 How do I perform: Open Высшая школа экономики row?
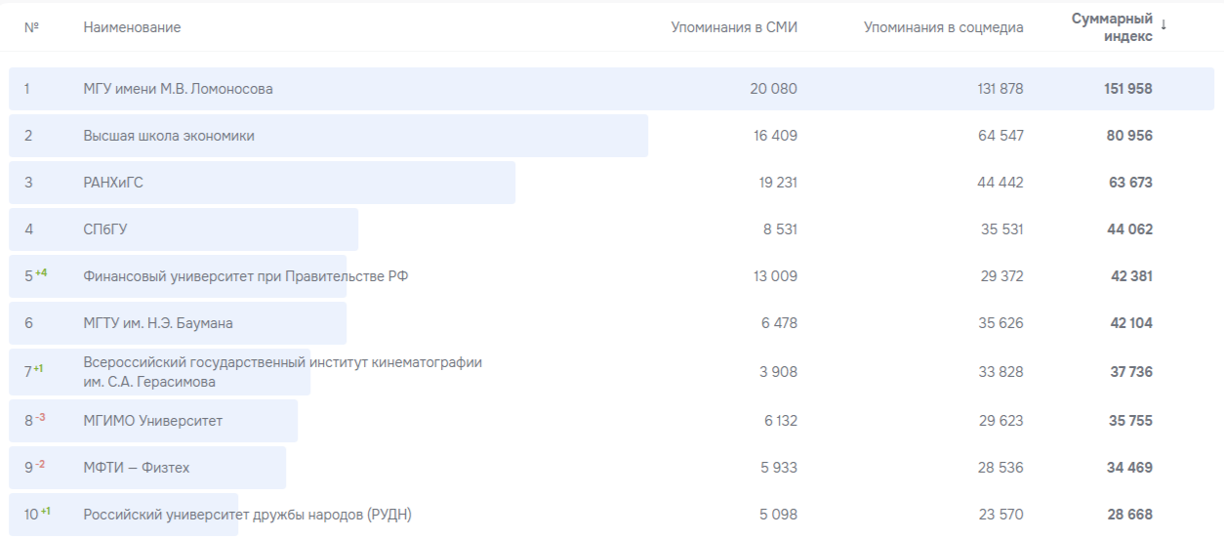(x=169, y=136)
